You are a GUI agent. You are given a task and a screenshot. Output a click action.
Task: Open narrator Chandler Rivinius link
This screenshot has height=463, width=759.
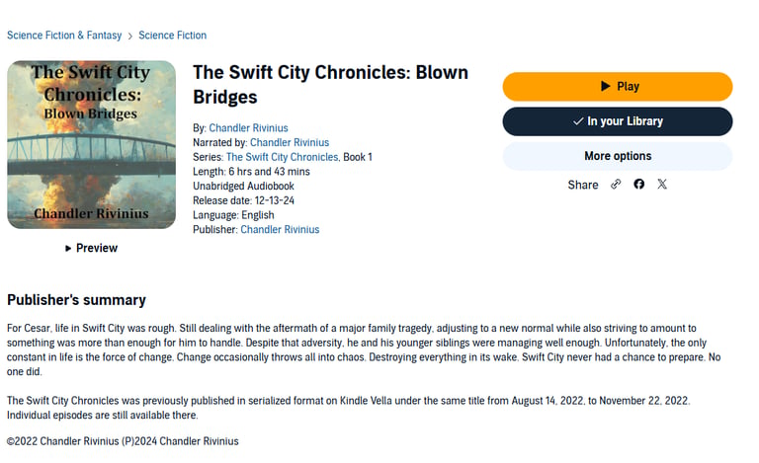click(x=290, y=142)
